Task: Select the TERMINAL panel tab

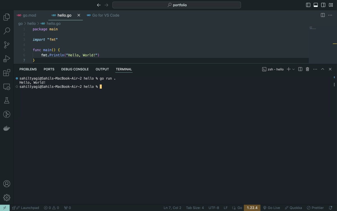Action: [x=124, y=69]
